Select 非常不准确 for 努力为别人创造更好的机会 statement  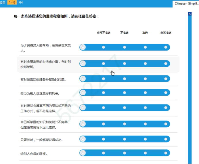coord(104,92)
